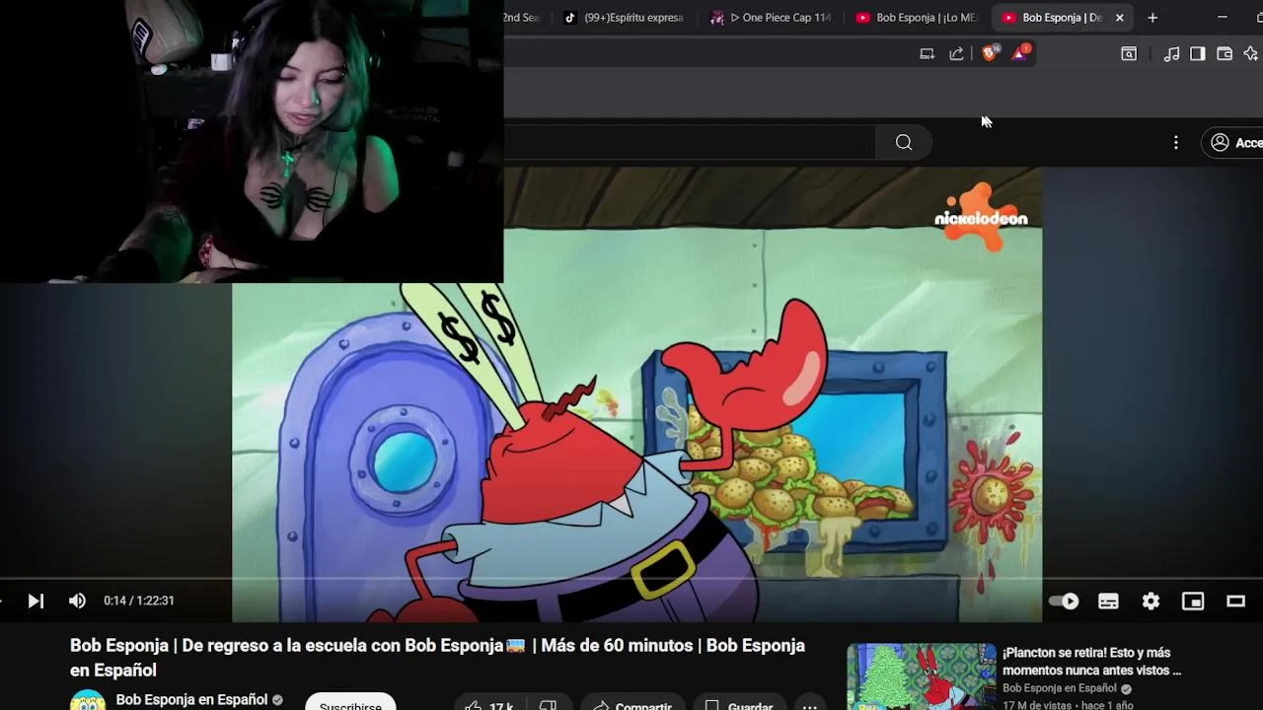Subscribe to the channel with Suscribirse
The width and height of the screenshot is (1263, 710).
tap(350, 702)
